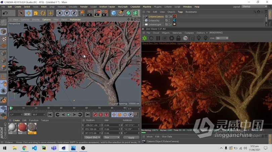Toggle the Y axis lock

coord(67,13)
